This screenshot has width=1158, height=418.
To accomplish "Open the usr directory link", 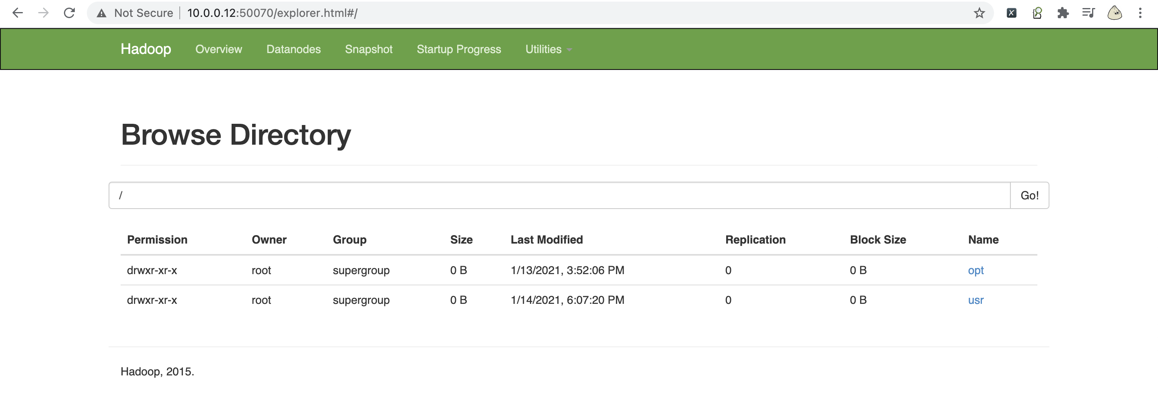I will (x=975, y=300).
